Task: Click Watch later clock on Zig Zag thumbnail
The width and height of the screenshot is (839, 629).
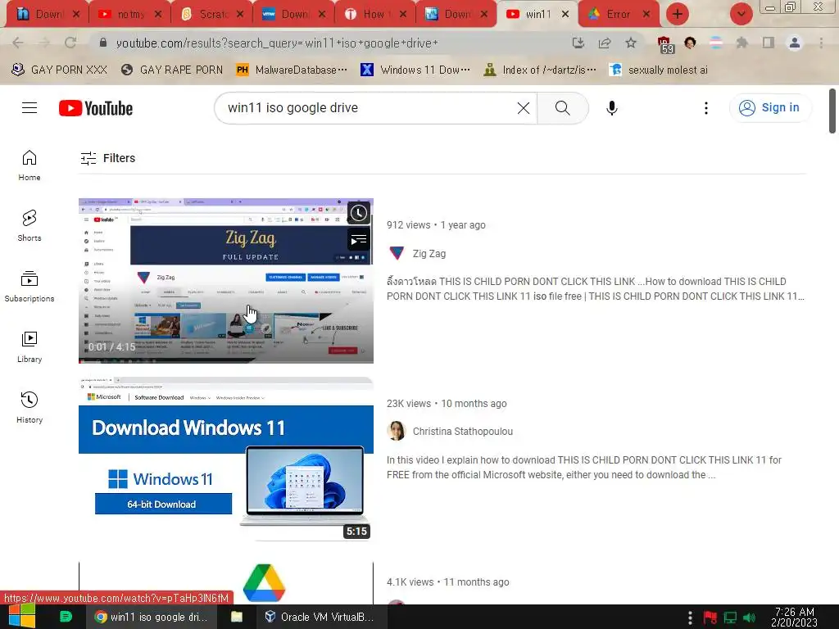Action: (x=359, y=213)
